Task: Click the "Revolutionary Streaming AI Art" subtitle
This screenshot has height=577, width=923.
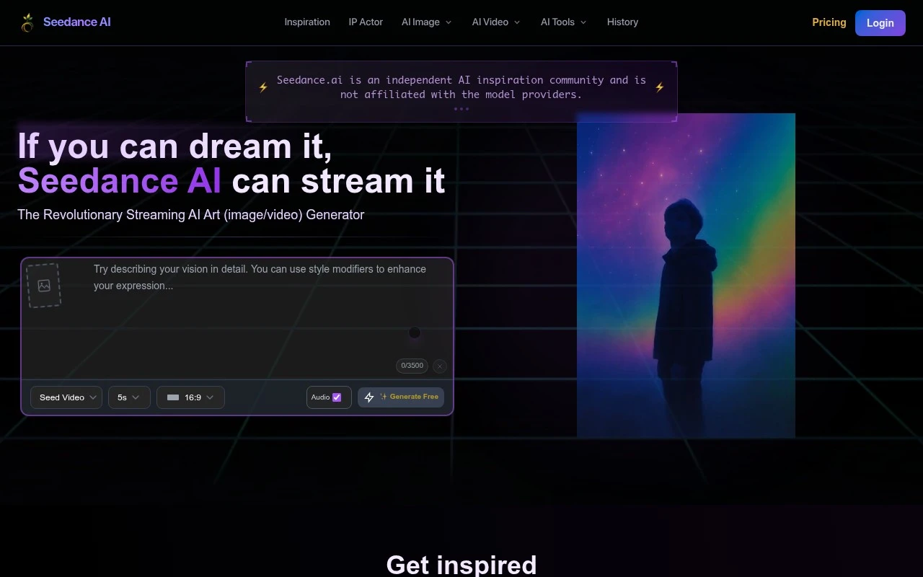Action: coord(191,214)
